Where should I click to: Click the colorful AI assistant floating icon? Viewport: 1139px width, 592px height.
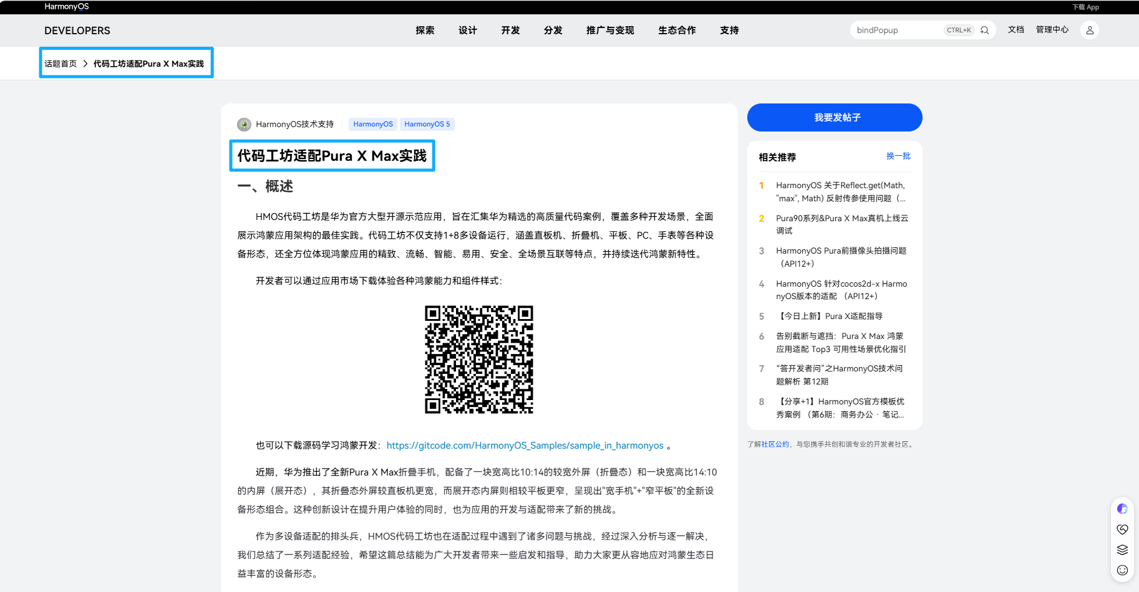click(x=1122, y=508)
